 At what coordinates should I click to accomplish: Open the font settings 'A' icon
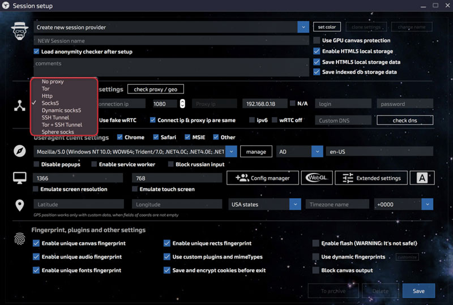(x=422, y=178)
